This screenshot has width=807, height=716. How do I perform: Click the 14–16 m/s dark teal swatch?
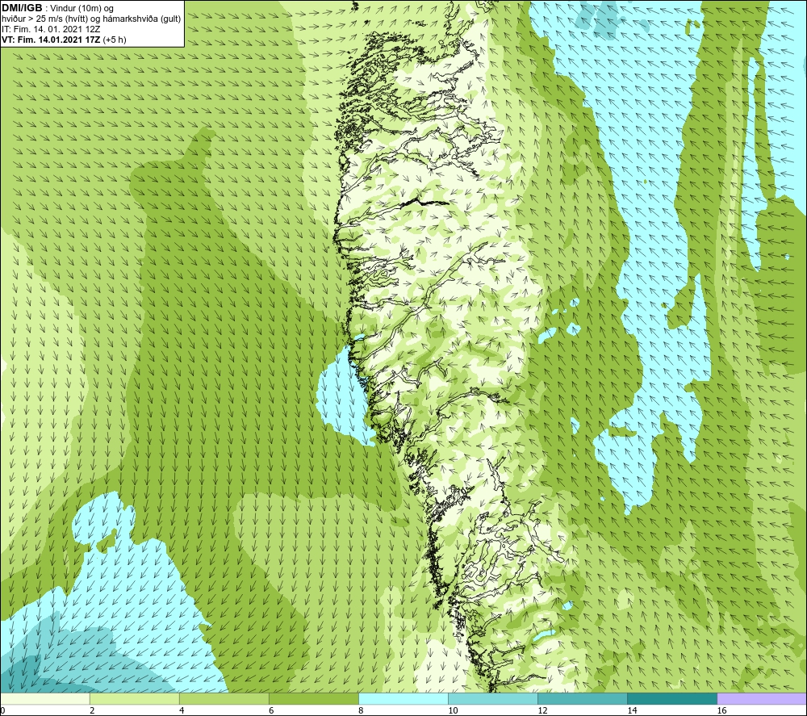pyautogui.click(x=671, y=698)
